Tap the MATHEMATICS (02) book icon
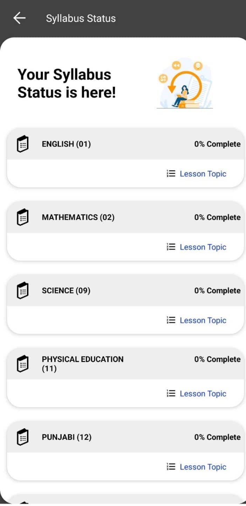Viewport: 246px width, 506px height. click(22, 217)
